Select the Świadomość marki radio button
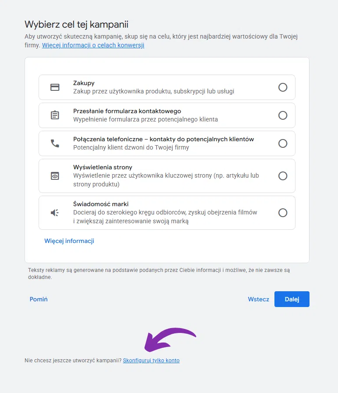Screen dimensions: 338x393 click(283, 213)
